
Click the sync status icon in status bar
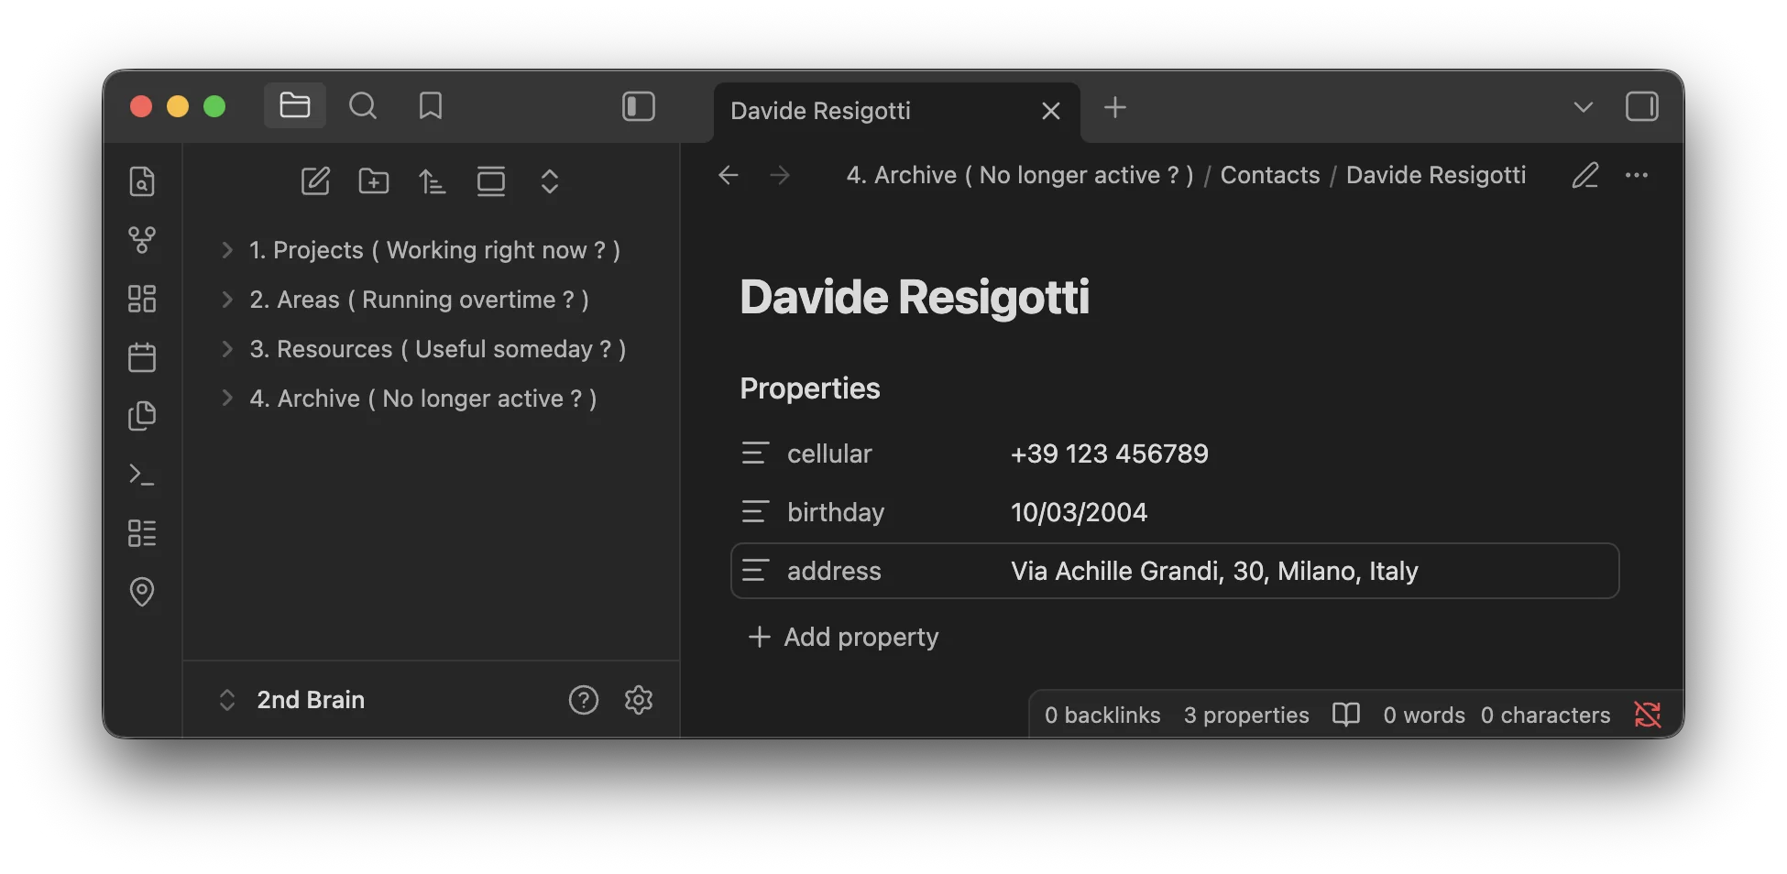pos(1647,715)
